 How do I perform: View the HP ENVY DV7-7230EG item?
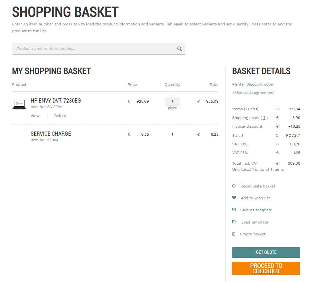coord(35,116)
